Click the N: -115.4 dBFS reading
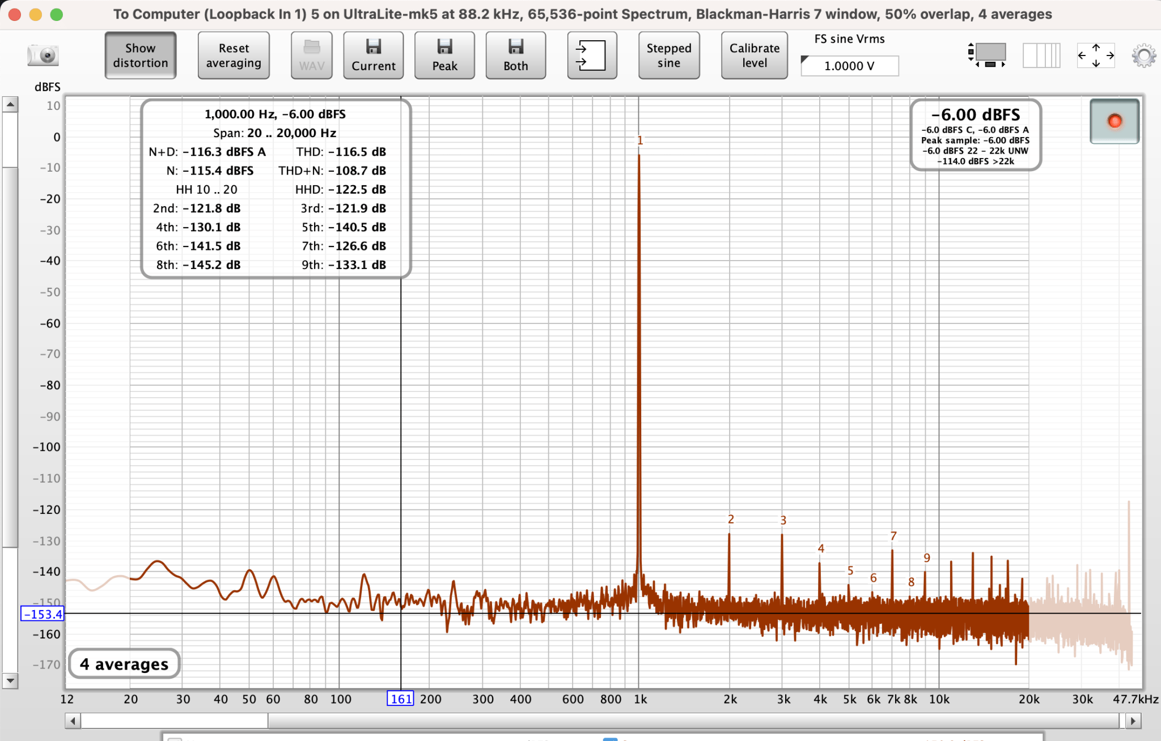The image size is (1161, 741). 210,171
